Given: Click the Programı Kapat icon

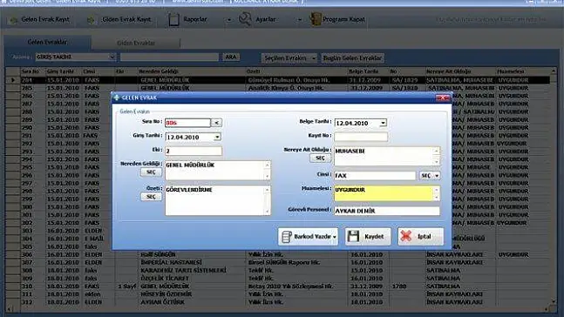Looking at the screenshot, I should [316, 19].
